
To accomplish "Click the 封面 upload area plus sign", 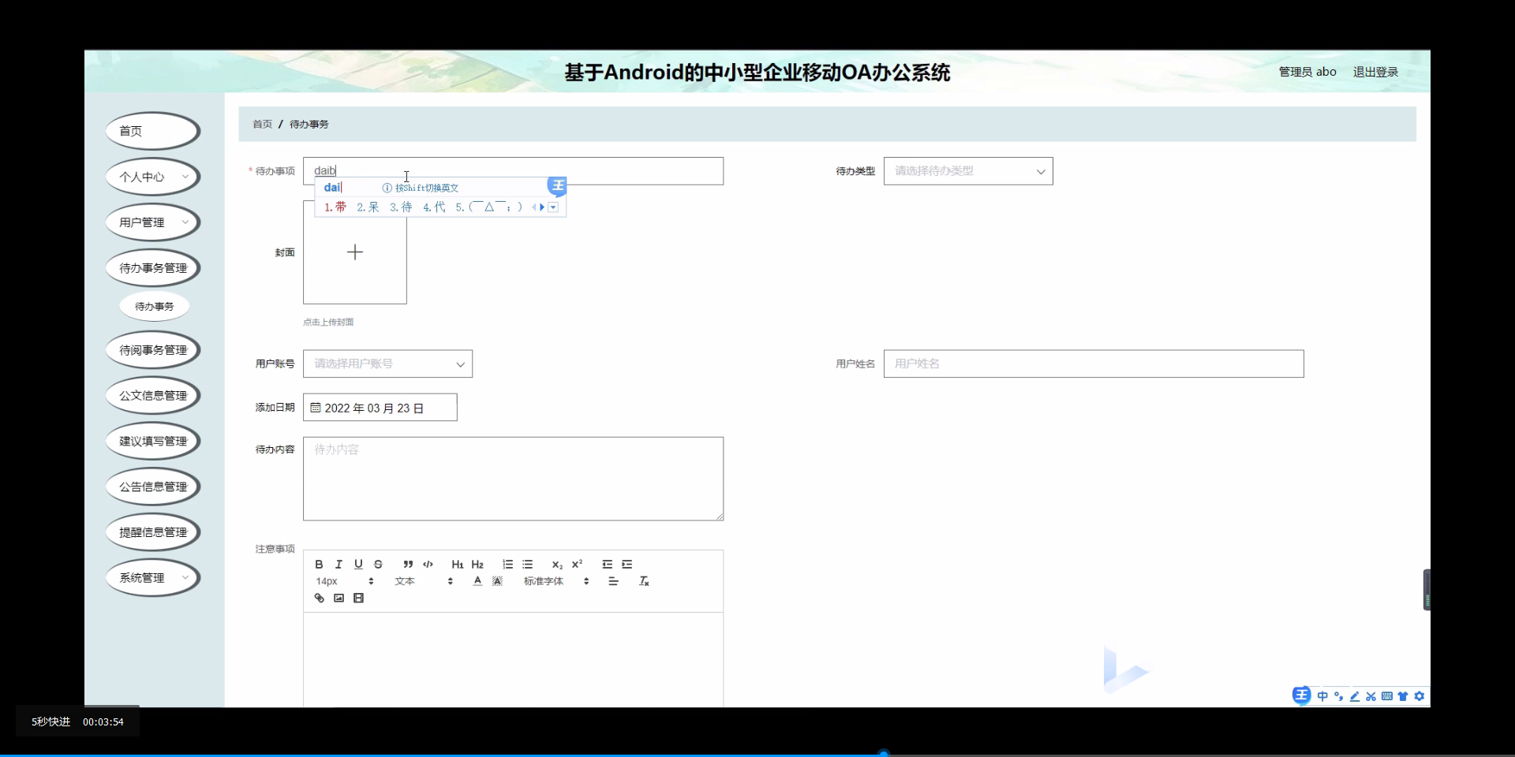I will pyautogui.click(x=354, y=252).
